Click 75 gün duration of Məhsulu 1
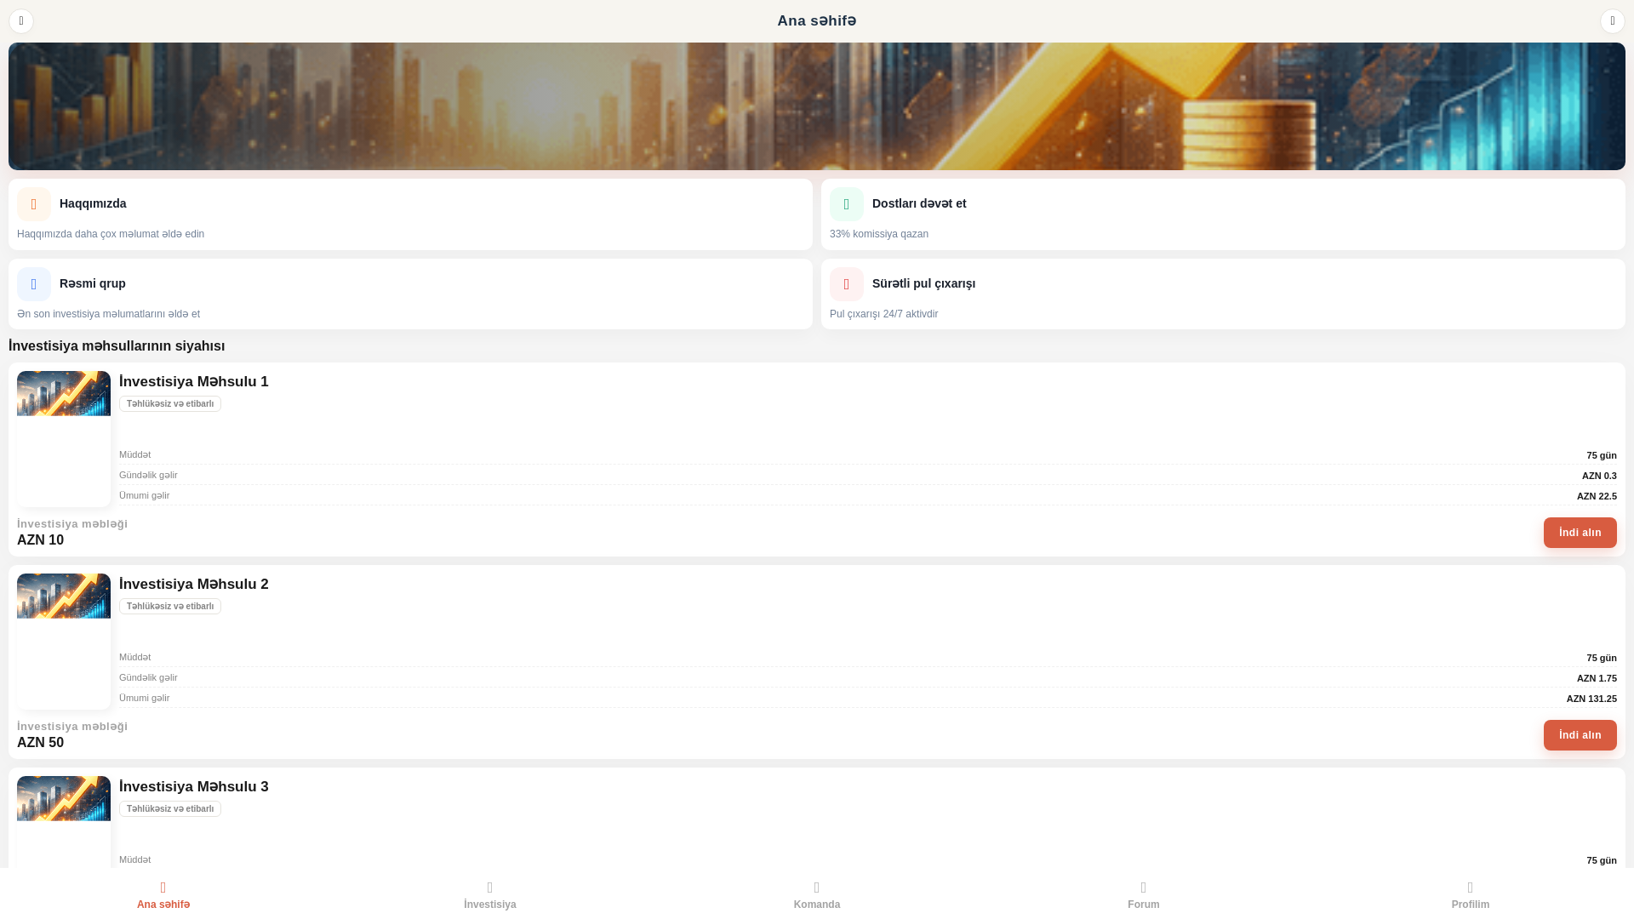 pos(1602,455)
